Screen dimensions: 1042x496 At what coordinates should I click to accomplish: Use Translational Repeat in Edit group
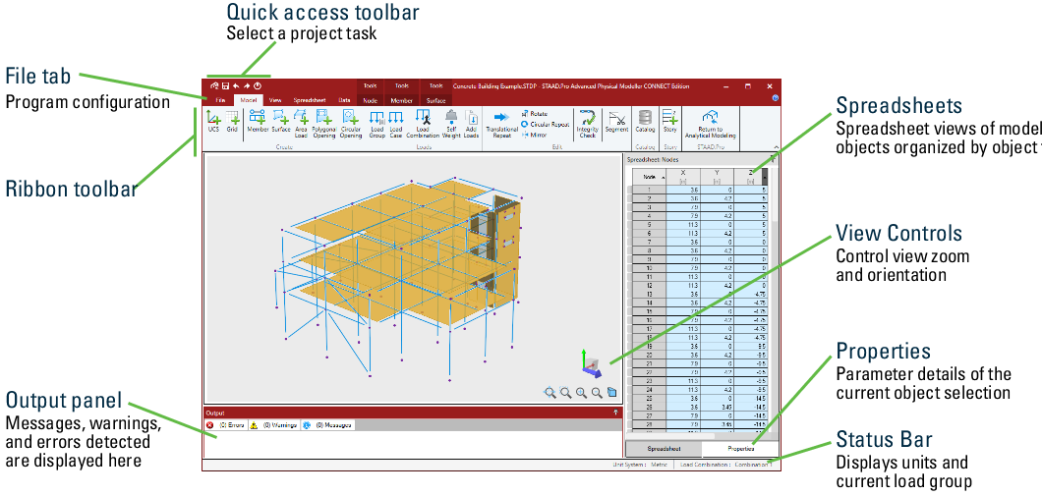(x=501, y=124)
